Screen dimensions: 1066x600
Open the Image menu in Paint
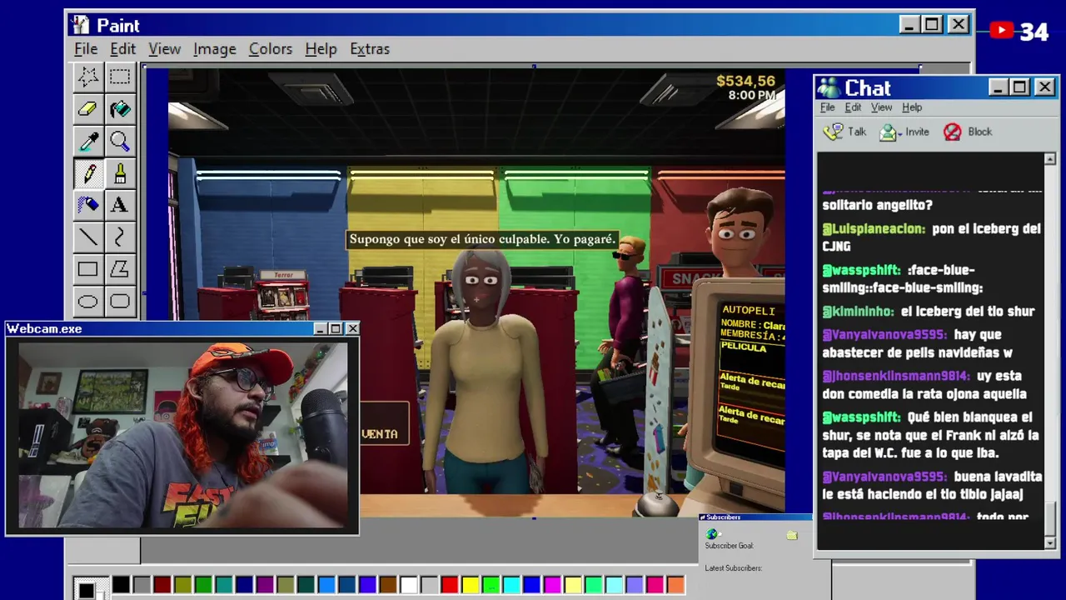[215, 49]
